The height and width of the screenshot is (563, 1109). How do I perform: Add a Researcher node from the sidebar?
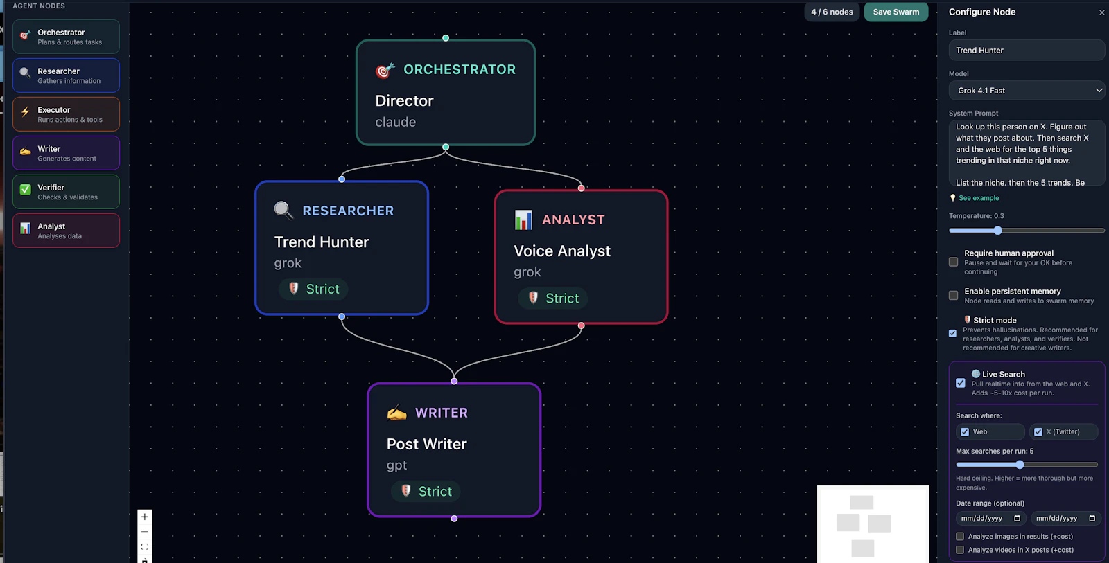(66, 75)
